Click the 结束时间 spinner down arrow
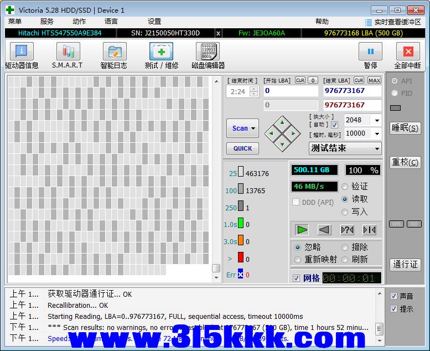The image size is (430, 351). coord(254,94)
